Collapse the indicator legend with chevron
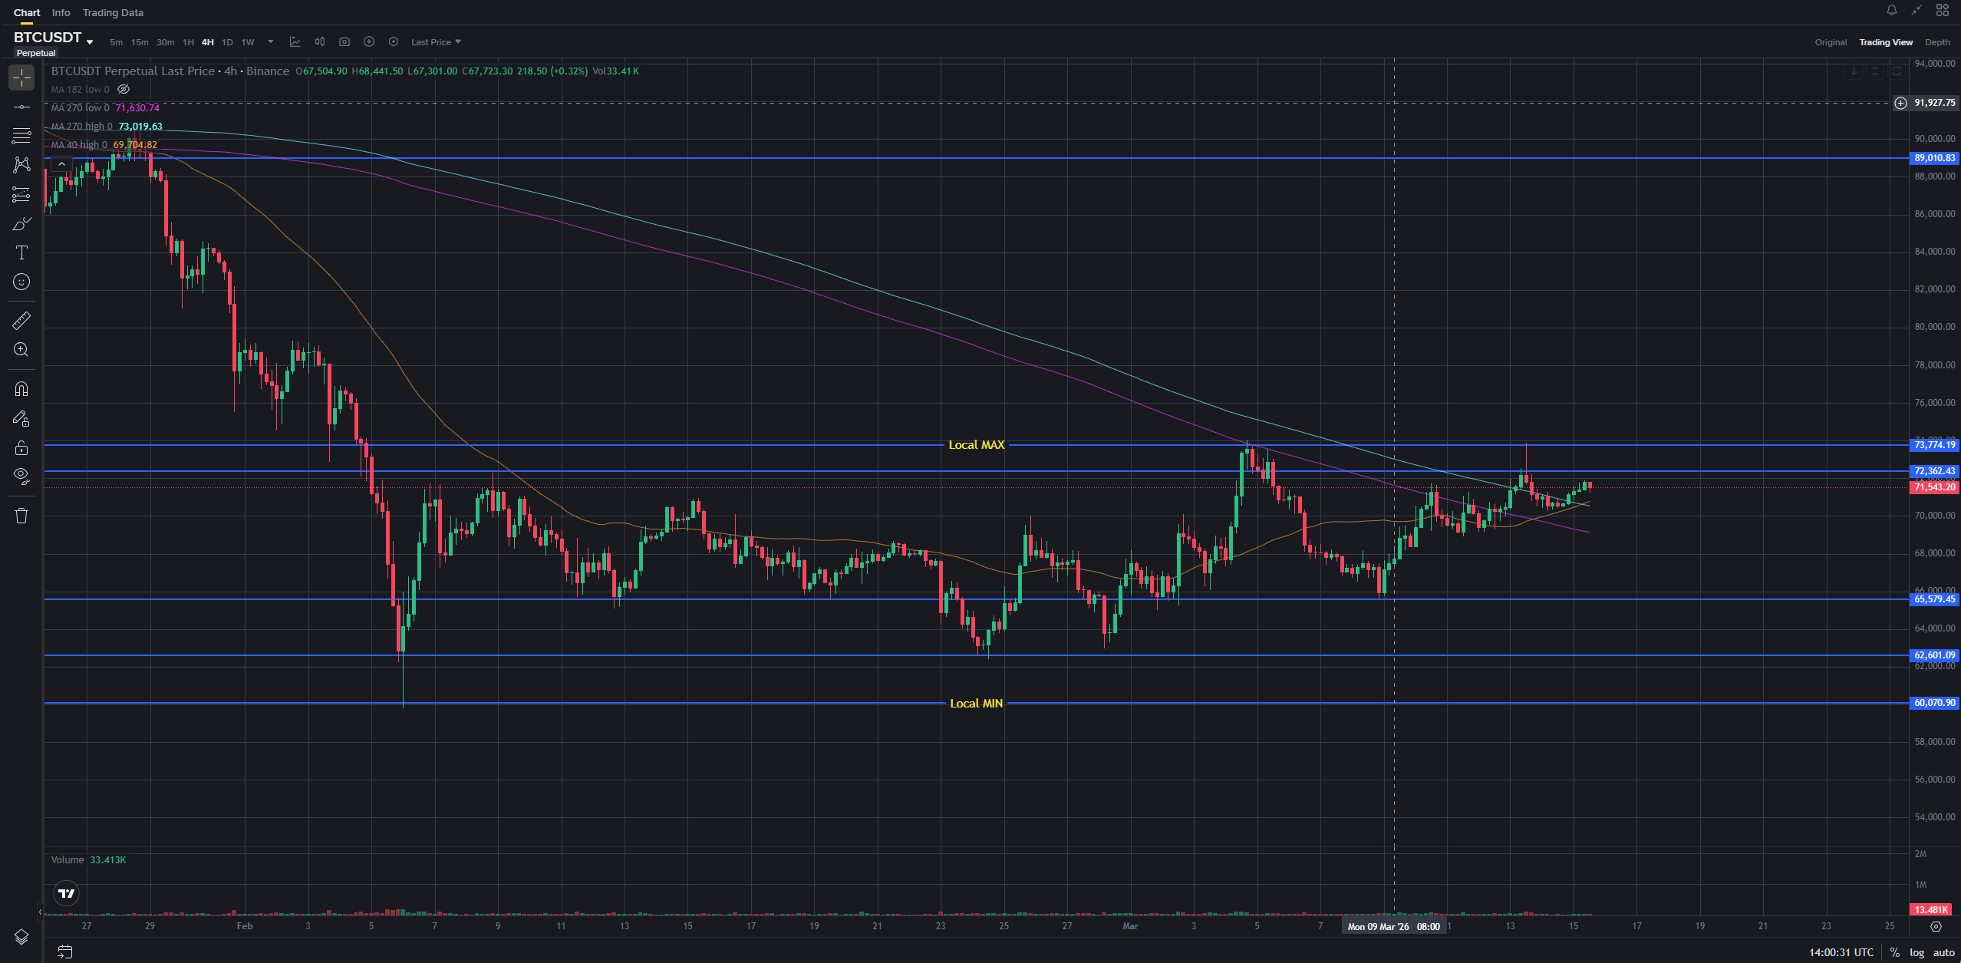The width and height of the screenshot is (1961, 963). [x=61, y=163]
